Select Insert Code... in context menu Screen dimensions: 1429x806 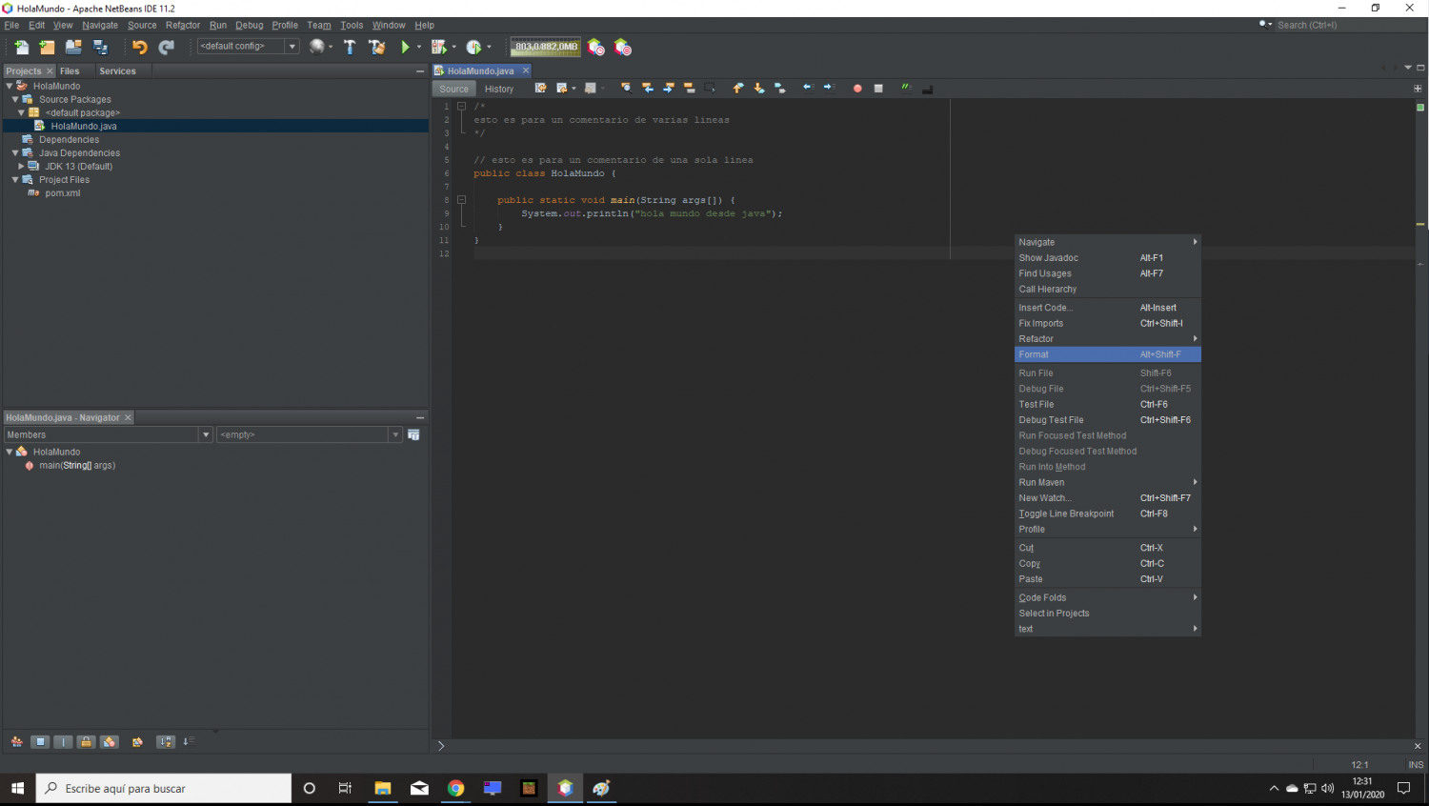[x=1108, y=308]
